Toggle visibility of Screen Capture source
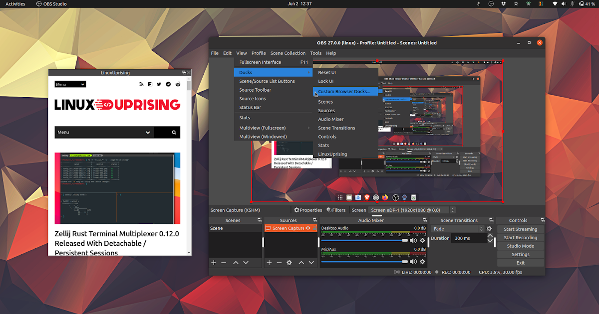The image size is (599, 314). click(x=308, y=228)
